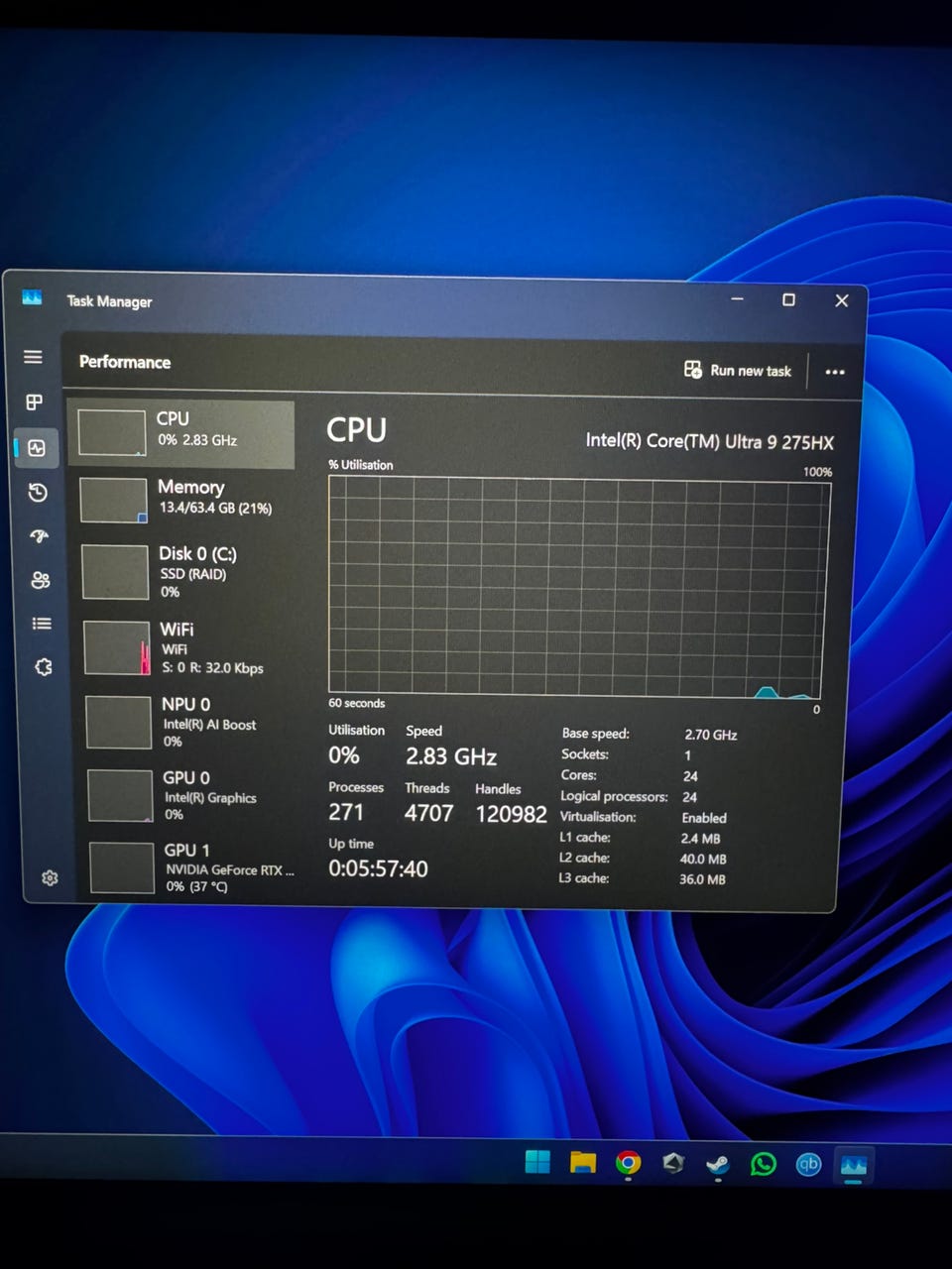This screenshot has width=952, height=1269.
Task: Click the Intel(R) Core(TM) Ultra 9 275HX label
Action: tap(709, 441)
